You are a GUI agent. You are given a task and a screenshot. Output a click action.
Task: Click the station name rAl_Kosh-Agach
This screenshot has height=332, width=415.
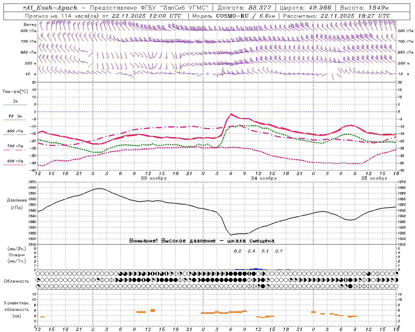[50, 8]
